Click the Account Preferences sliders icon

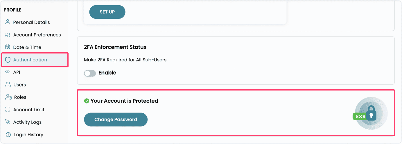coord(8,35)
